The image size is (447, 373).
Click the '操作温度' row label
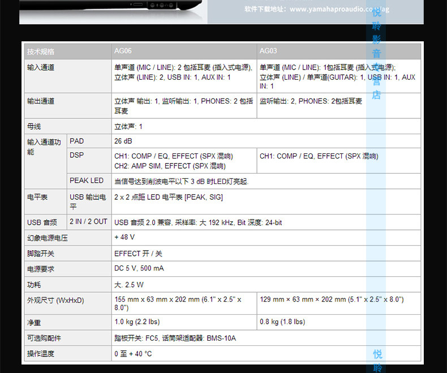click(41, 354)
